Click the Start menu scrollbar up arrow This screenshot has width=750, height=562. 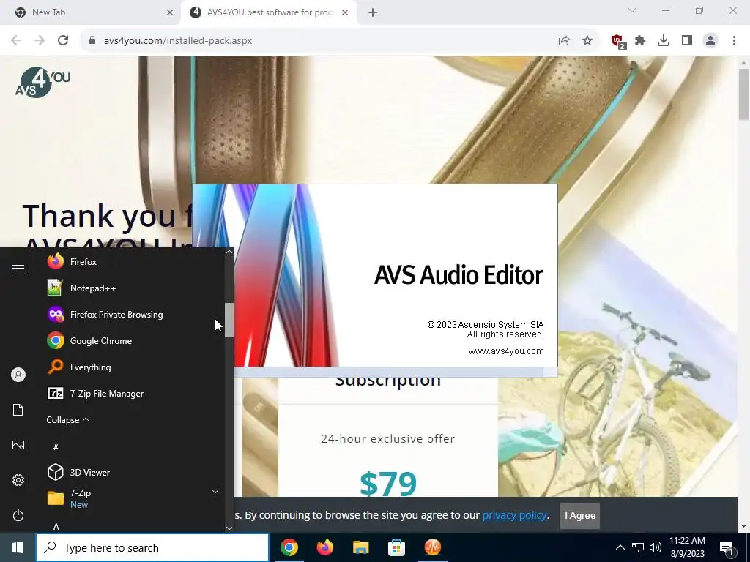click(229, 252)
